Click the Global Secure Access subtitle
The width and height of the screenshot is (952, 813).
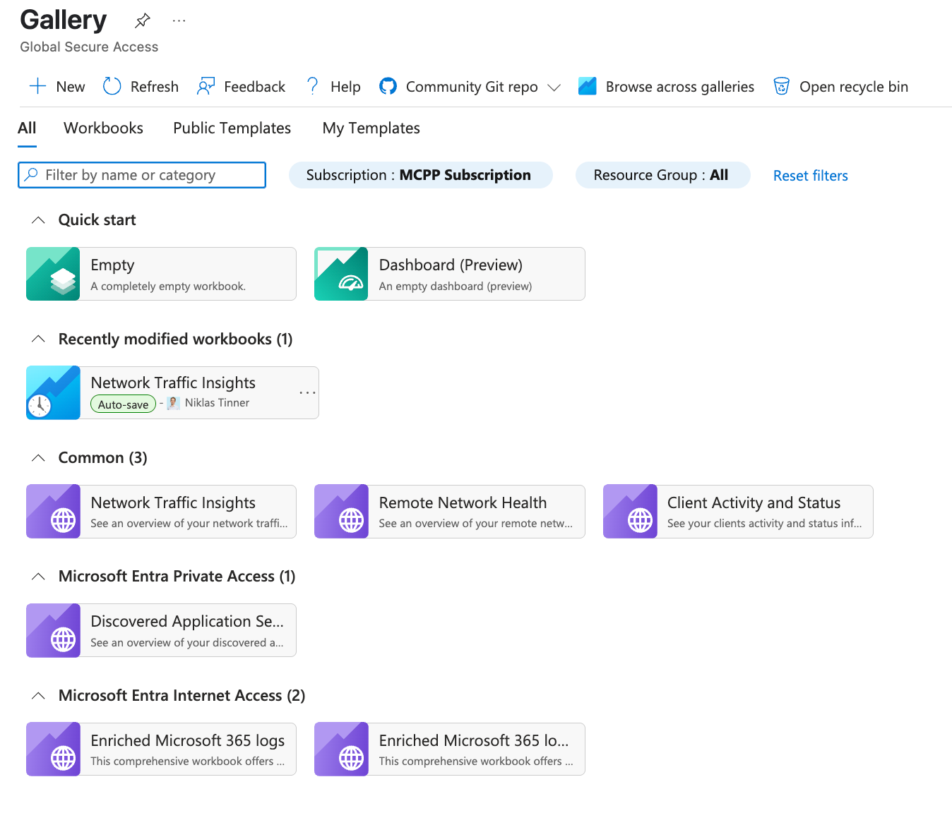[89, 47]
